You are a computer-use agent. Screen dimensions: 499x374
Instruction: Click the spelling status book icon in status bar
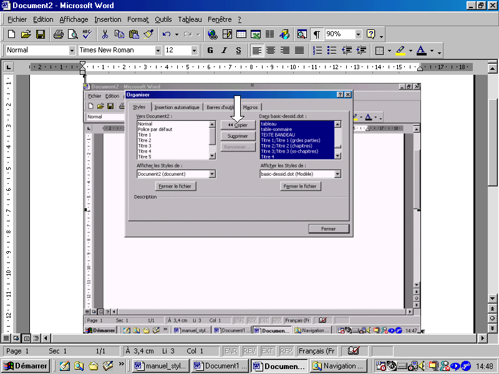click(354, 351)
